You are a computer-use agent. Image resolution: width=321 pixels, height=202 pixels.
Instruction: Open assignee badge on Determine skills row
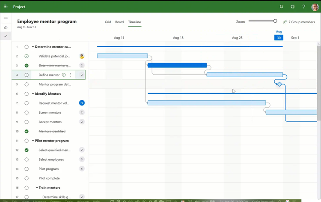(x=82, y=197)
